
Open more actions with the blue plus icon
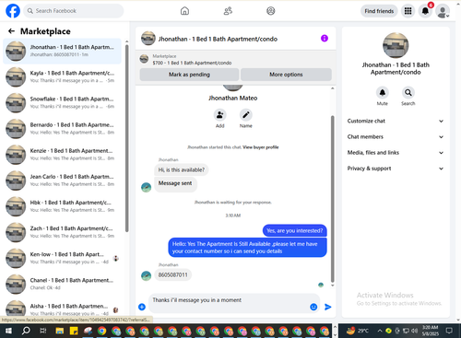[142, 307]
